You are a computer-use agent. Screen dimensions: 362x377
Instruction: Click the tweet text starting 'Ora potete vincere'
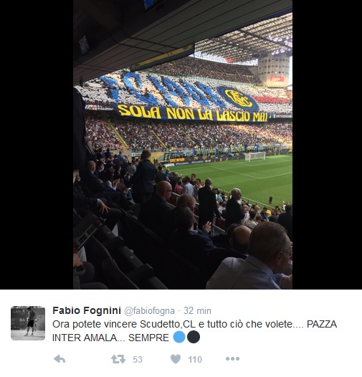pos(194,330)
